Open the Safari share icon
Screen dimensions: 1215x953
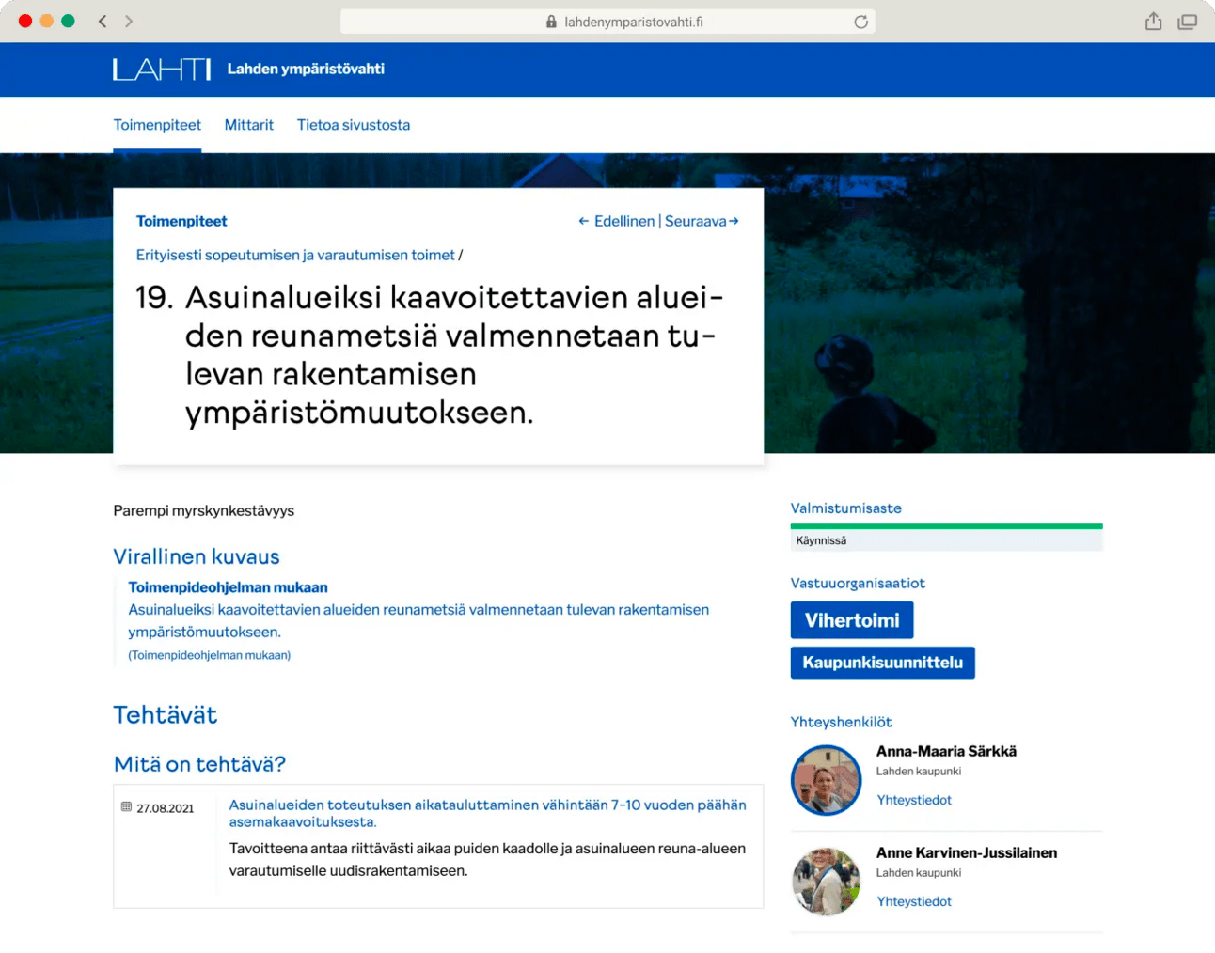coord(1153,21)
